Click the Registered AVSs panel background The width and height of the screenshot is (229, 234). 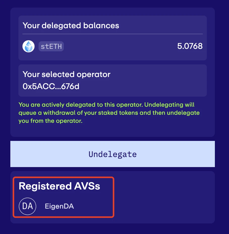click(x=164, y=197)
